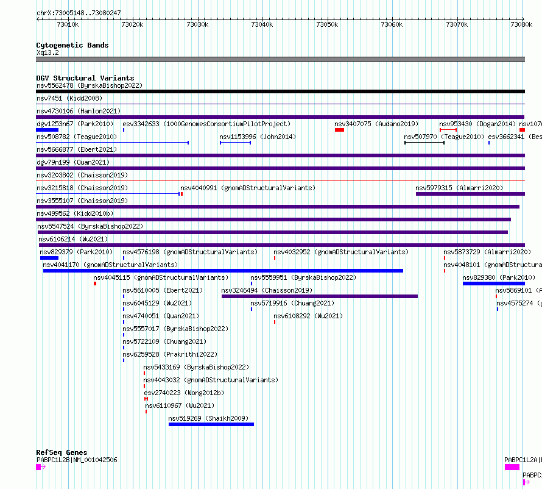Click the nsv519269 (Shaikh2009) blue bar
Screen dimensions: 542x489
pyautogui.click(x=211, y=424)
